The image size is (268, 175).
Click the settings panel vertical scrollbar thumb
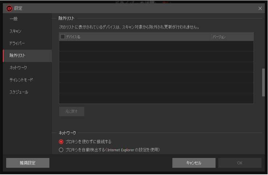(263, 83)
